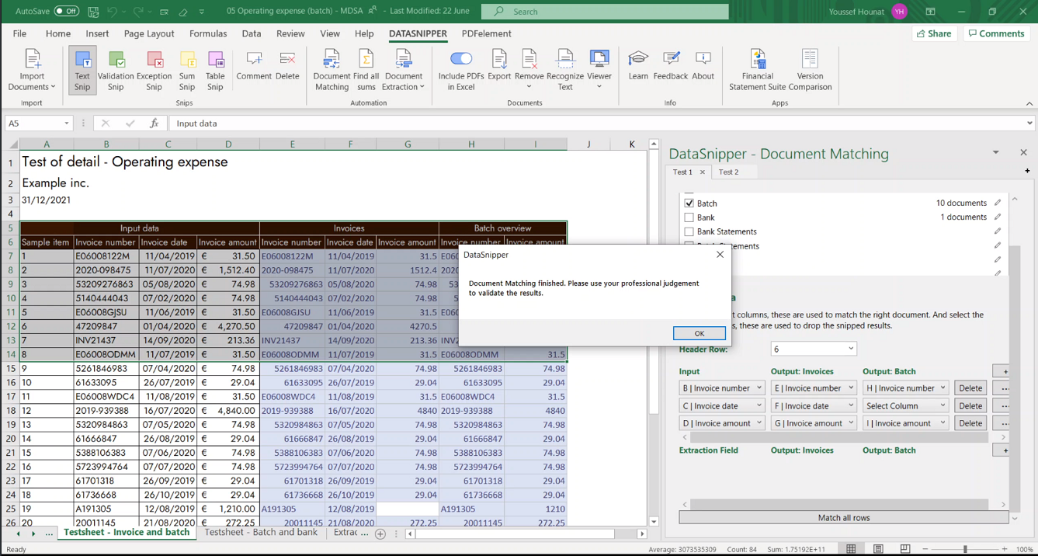Select the Text Snip tool

(x=82, y=69)
